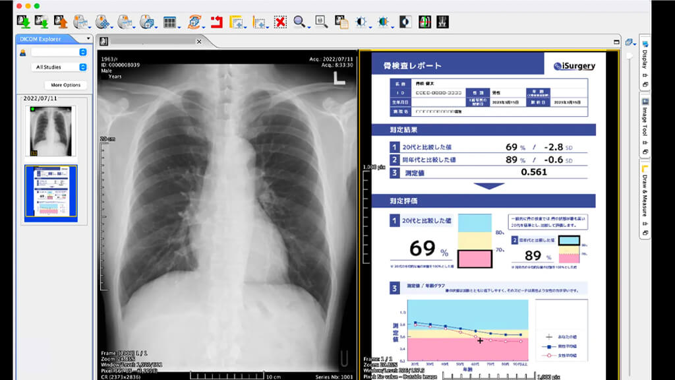
Task: Select the chest X-ray thumbnail
Action: tap(51, 131)
